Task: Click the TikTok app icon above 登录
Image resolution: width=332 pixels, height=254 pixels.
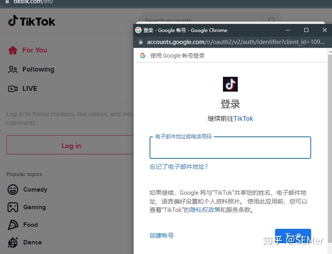Action: point(230,84)
